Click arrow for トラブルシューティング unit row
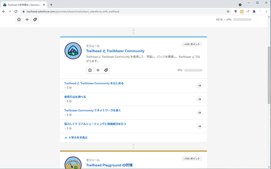This screenshot has height=169, width=271. [200, 126]
